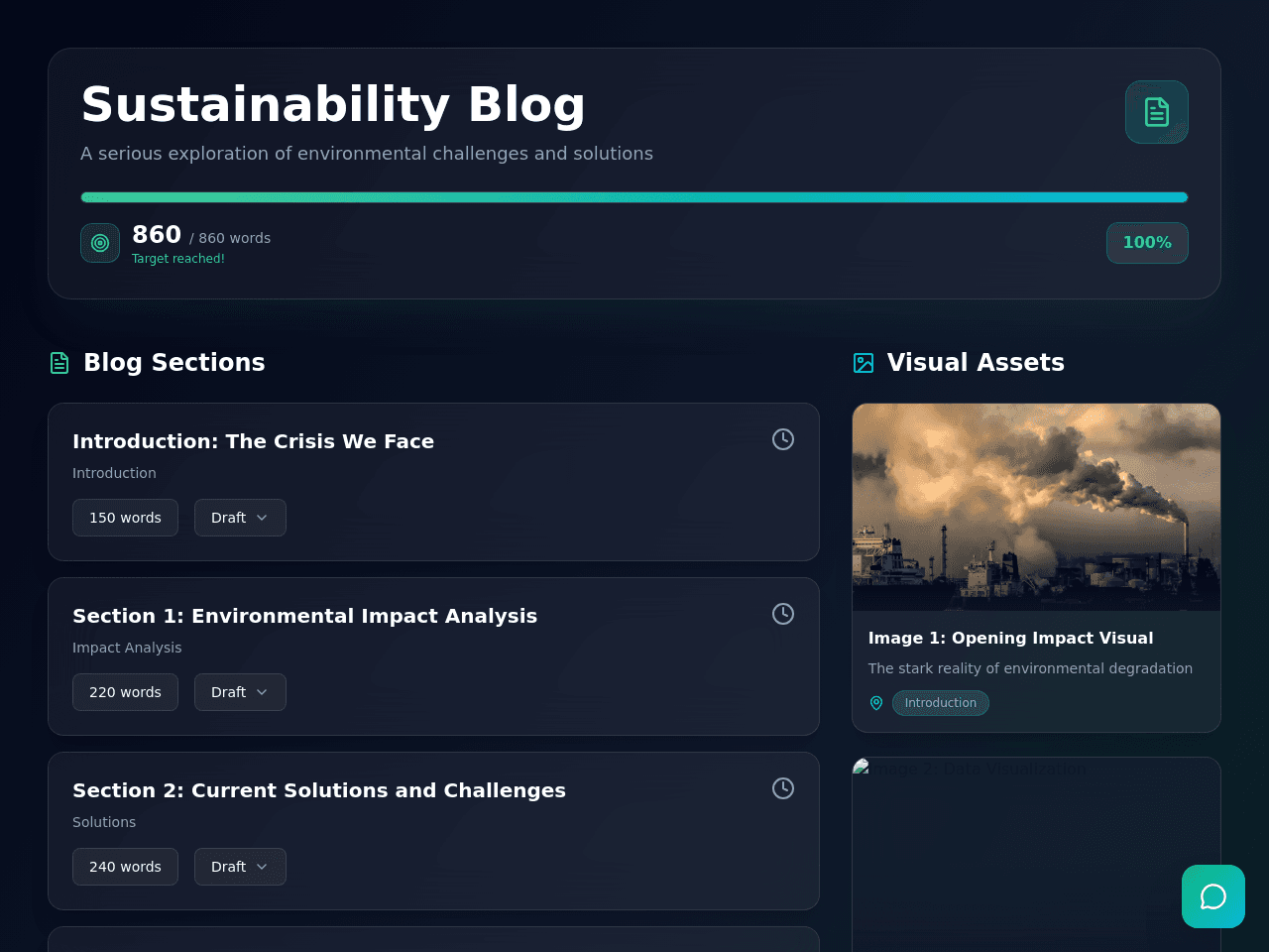Click the document icon next to Blog Sections

point(59,363)
